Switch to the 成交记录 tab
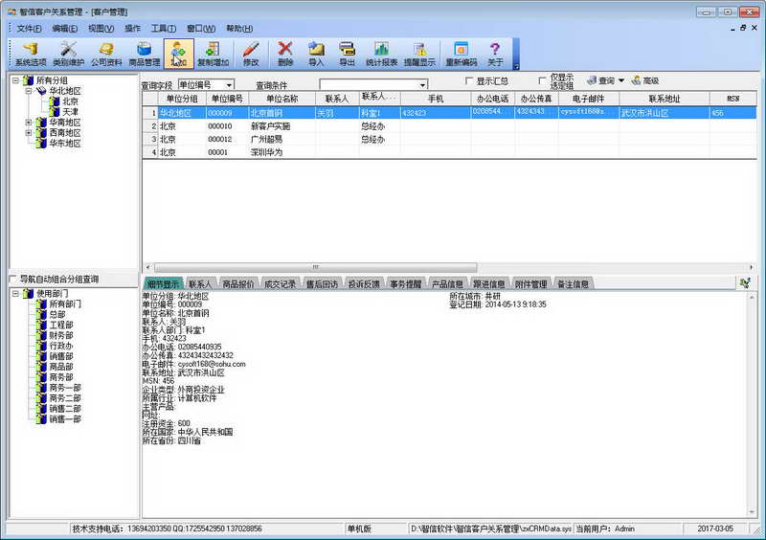Image resolution: width=766 pixels, height=540 pixels. tap(280, 284)
